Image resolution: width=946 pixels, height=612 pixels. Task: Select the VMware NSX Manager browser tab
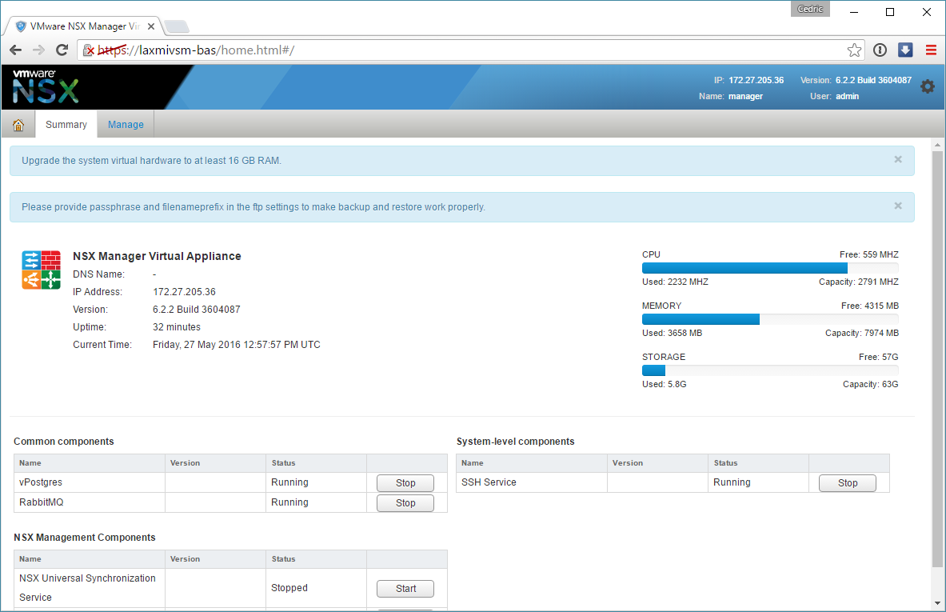[85, 26]
